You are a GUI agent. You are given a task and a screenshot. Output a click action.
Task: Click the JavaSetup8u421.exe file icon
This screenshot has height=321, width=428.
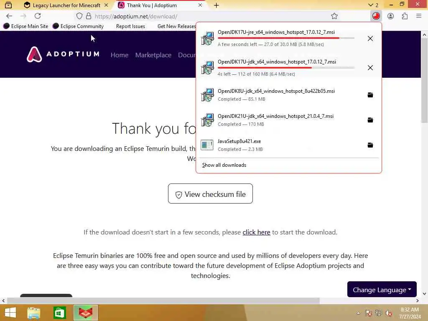207,145
